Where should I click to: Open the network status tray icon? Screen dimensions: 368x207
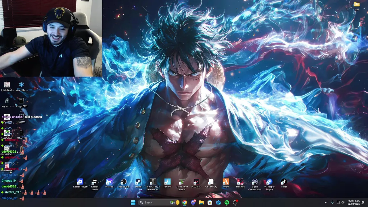tap(338, 202)
